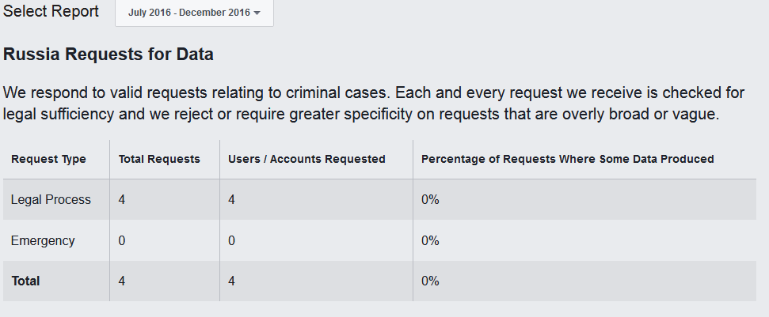The width and height of the screenshot is (769, 317).
Task: Select the Request Type column header
Action: point(48,159)
